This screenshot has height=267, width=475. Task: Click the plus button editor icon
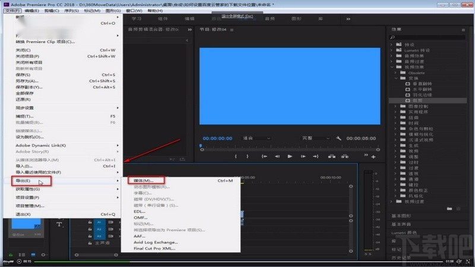[x=373, y=157]
